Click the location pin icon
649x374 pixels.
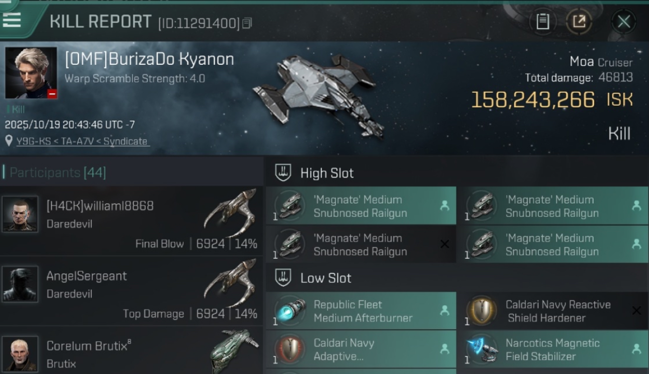coord(8,141)
